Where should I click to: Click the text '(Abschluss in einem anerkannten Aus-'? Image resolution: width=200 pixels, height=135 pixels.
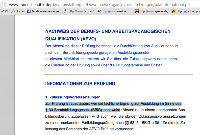click(x=154, y=110)
